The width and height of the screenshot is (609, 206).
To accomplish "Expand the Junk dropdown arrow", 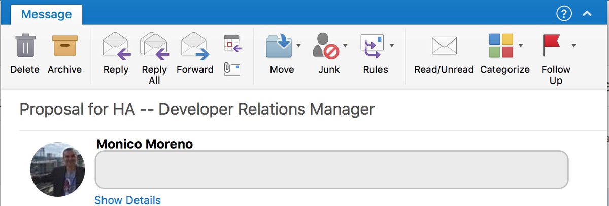I will (345, 46).
